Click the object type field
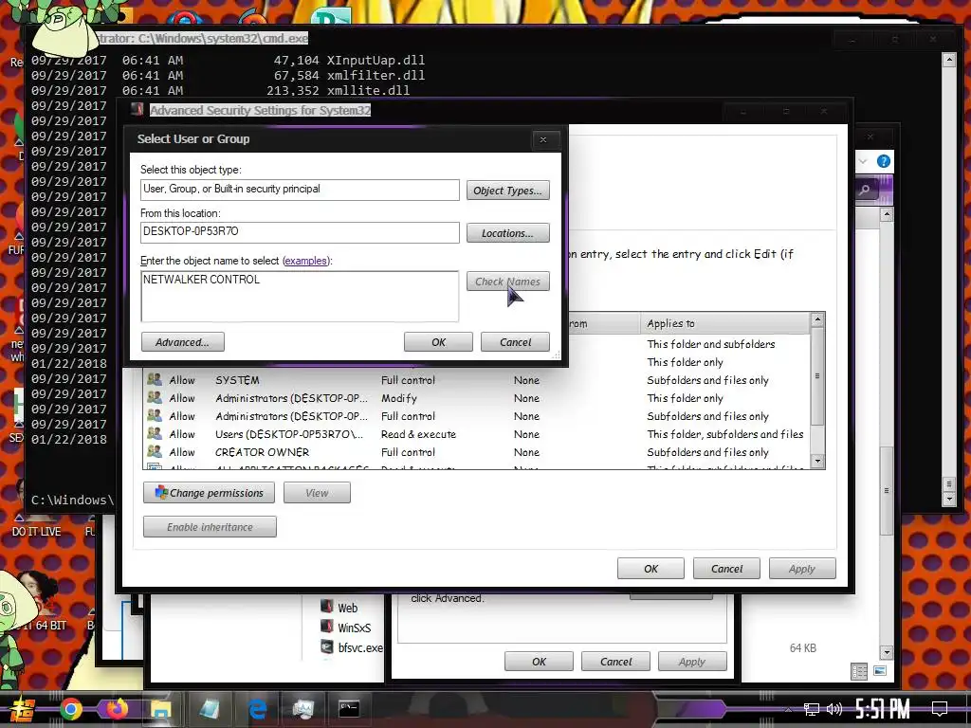Screen dimensions: 971x728 tap(300, 190)
